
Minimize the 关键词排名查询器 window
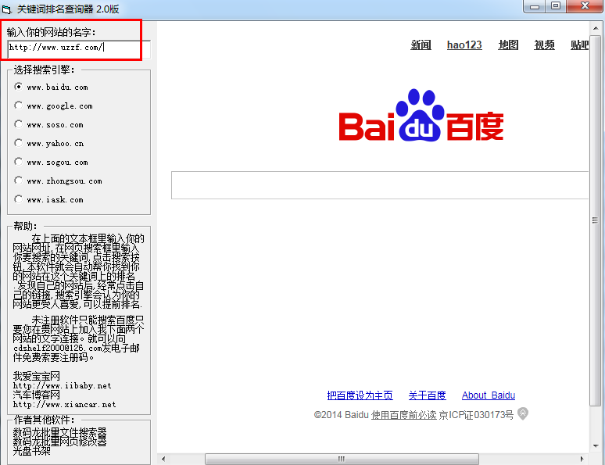[535, 6]
